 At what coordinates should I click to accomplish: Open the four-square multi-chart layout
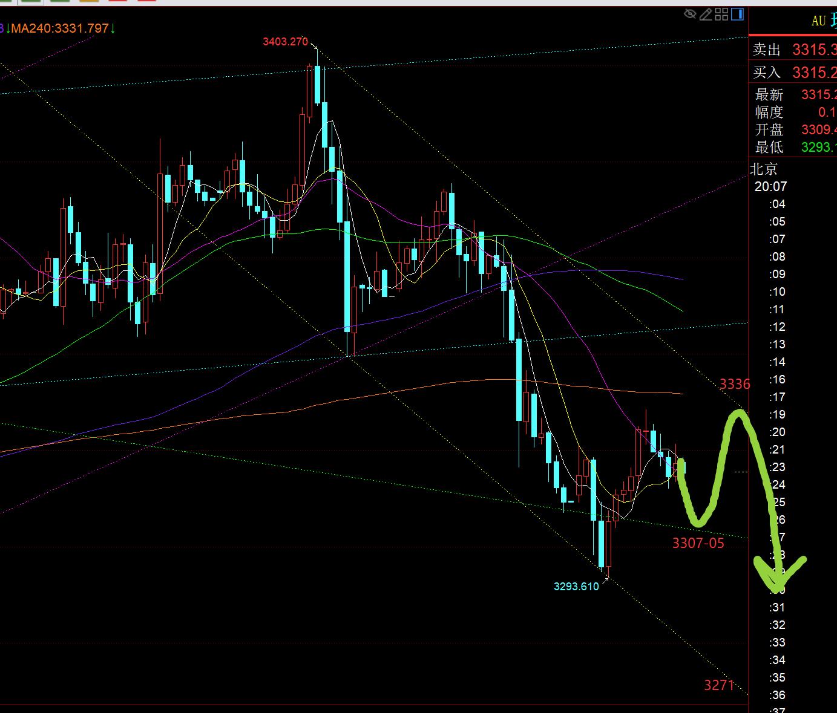click(x=721, y=14)
